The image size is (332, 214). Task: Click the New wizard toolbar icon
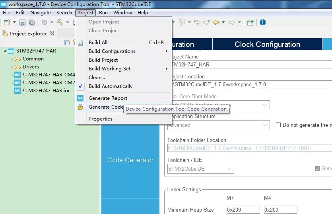point(7,22)
